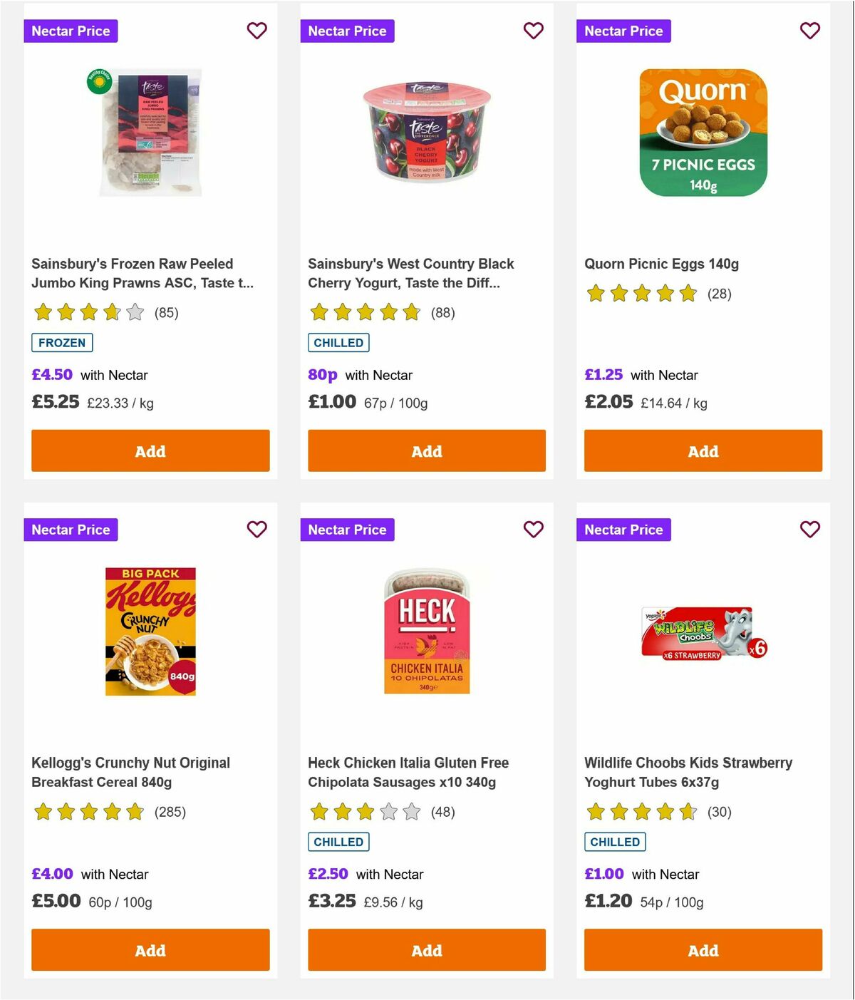Image resolution: width=855 pixels, height=1000 pixels.
Task: Open the Heck Chicken Italia product title link
Action: 408,772
